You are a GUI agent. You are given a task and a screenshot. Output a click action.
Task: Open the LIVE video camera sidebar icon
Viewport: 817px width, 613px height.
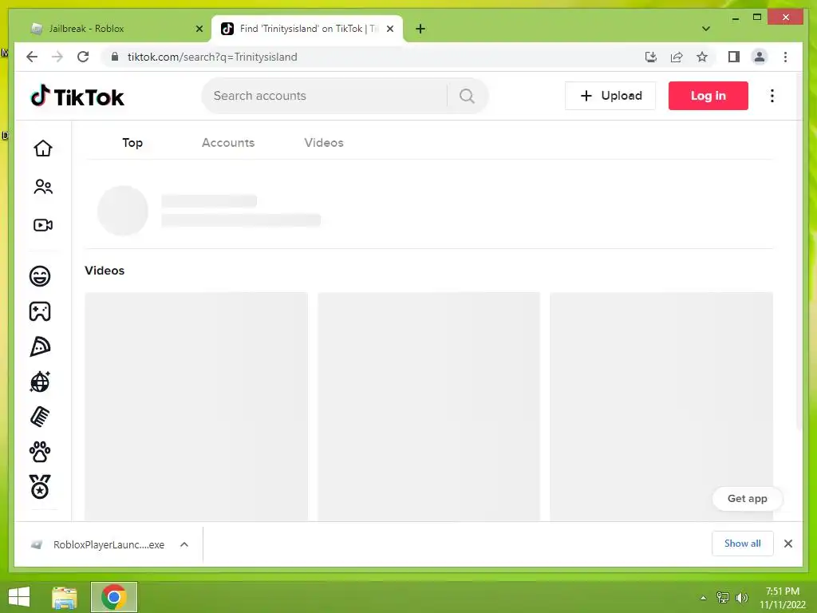pos(43,224)
